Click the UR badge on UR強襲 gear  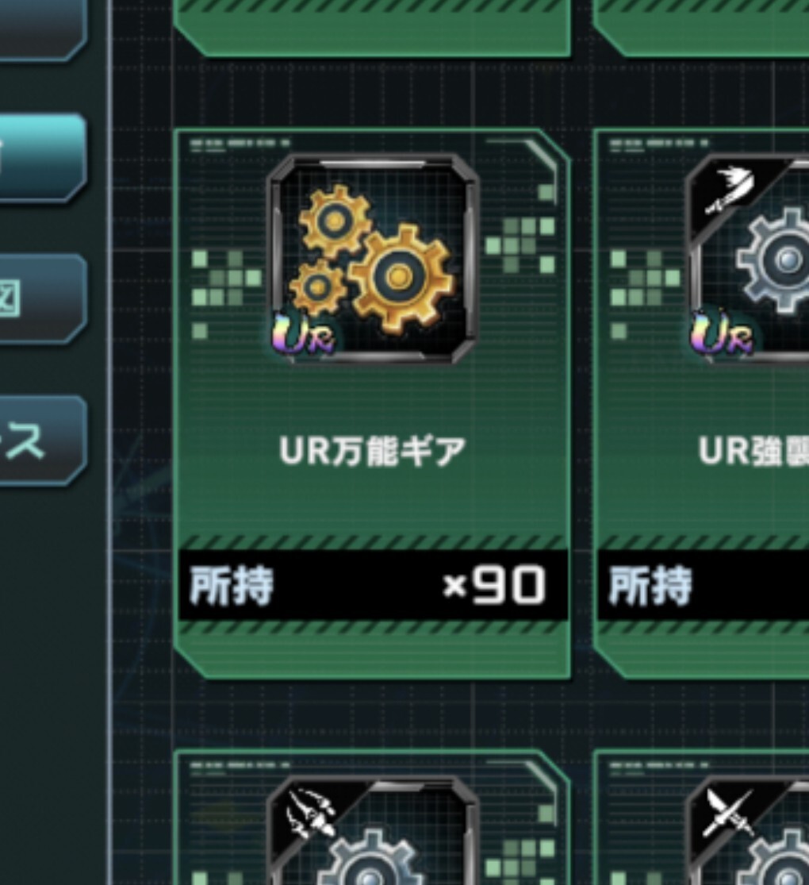(x=723, y=334)
